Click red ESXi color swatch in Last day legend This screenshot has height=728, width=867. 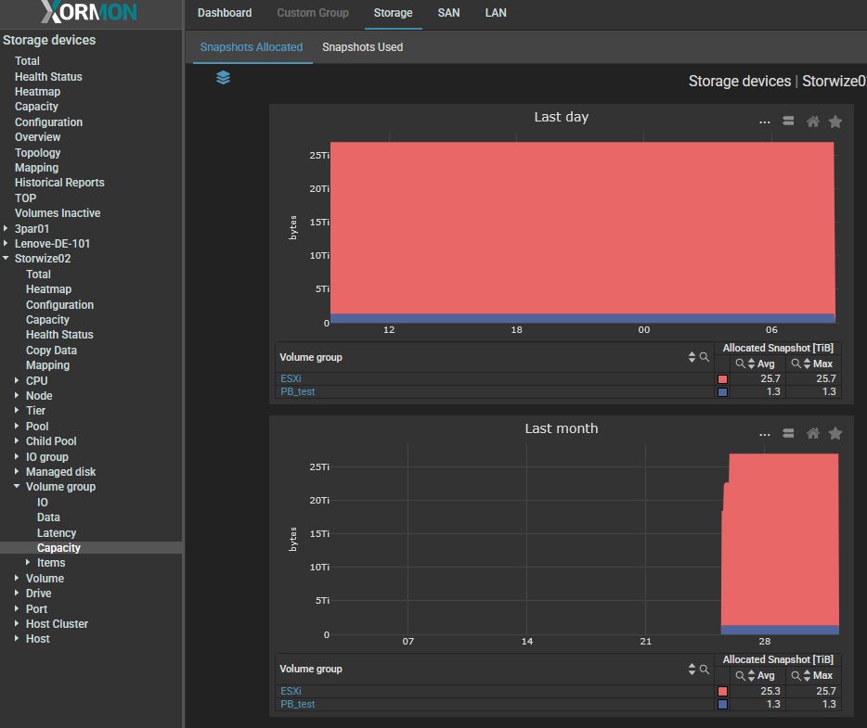pos(722,379)
